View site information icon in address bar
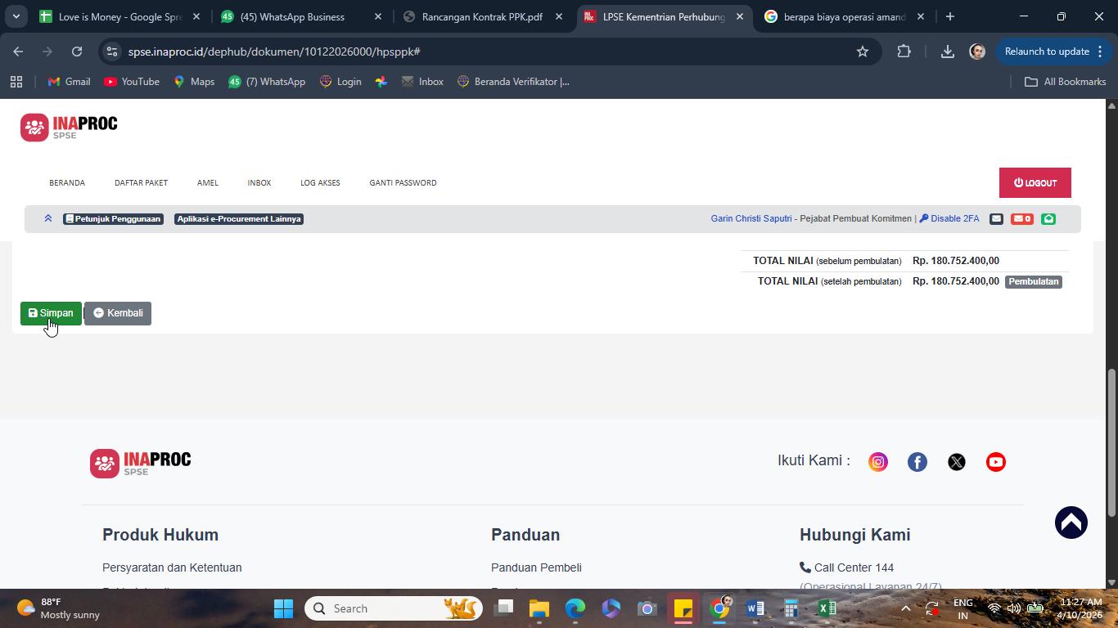 coord(112,52)
